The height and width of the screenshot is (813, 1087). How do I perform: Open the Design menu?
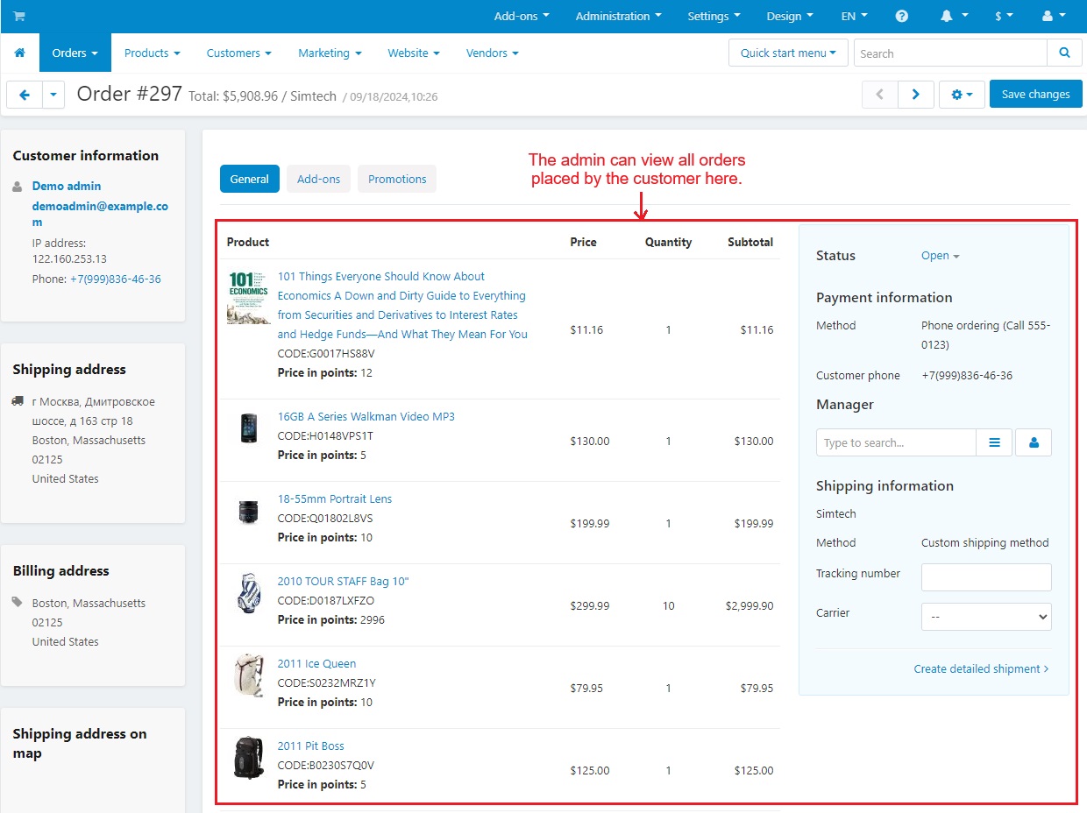pos(790,17)
